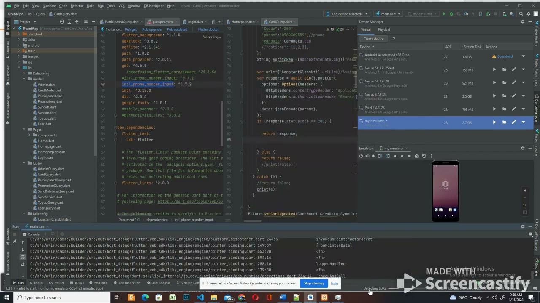Screen dimensions: 540x303
Task: Collapse the models folder
Action: click(x=24, y=79)
